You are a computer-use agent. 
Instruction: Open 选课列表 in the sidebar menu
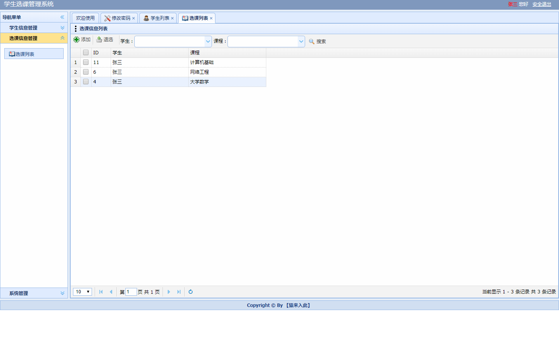point(34,54)
